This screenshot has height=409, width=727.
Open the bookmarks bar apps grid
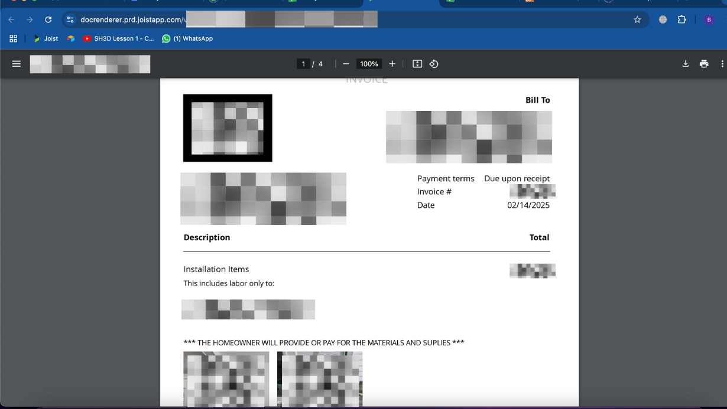point(13,38)
